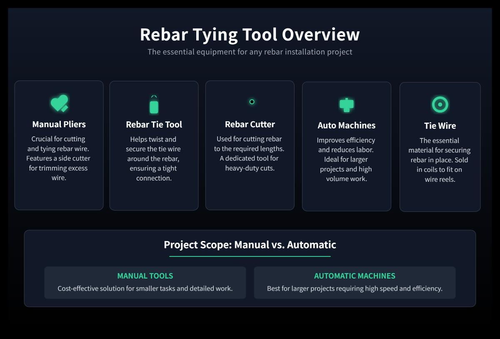Click the Project Scope: Manual vs. Automatic heading

click(x=250, y=245)
